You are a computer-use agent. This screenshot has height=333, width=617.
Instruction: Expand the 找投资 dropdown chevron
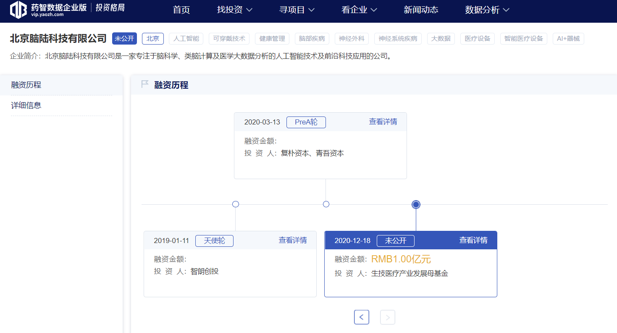click(249, 10)
